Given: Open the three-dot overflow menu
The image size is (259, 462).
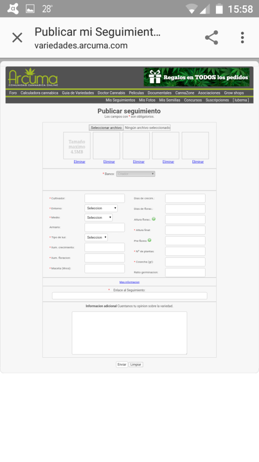Looking at the screenshot, I should point(242,38).
